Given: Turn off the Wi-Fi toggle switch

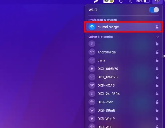Looking at the screenshot, I should pyautogui.click(x=154, y=10).
